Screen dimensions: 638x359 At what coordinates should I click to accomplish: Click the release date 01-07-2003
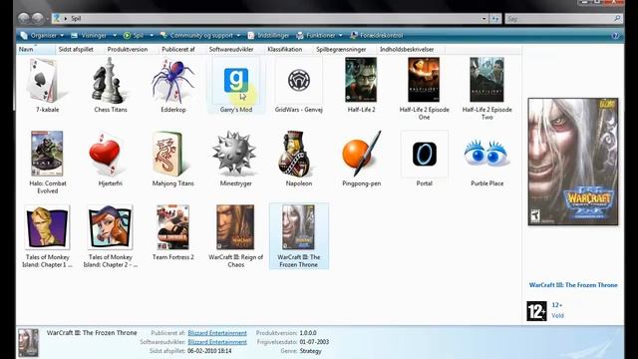(315, 342)
